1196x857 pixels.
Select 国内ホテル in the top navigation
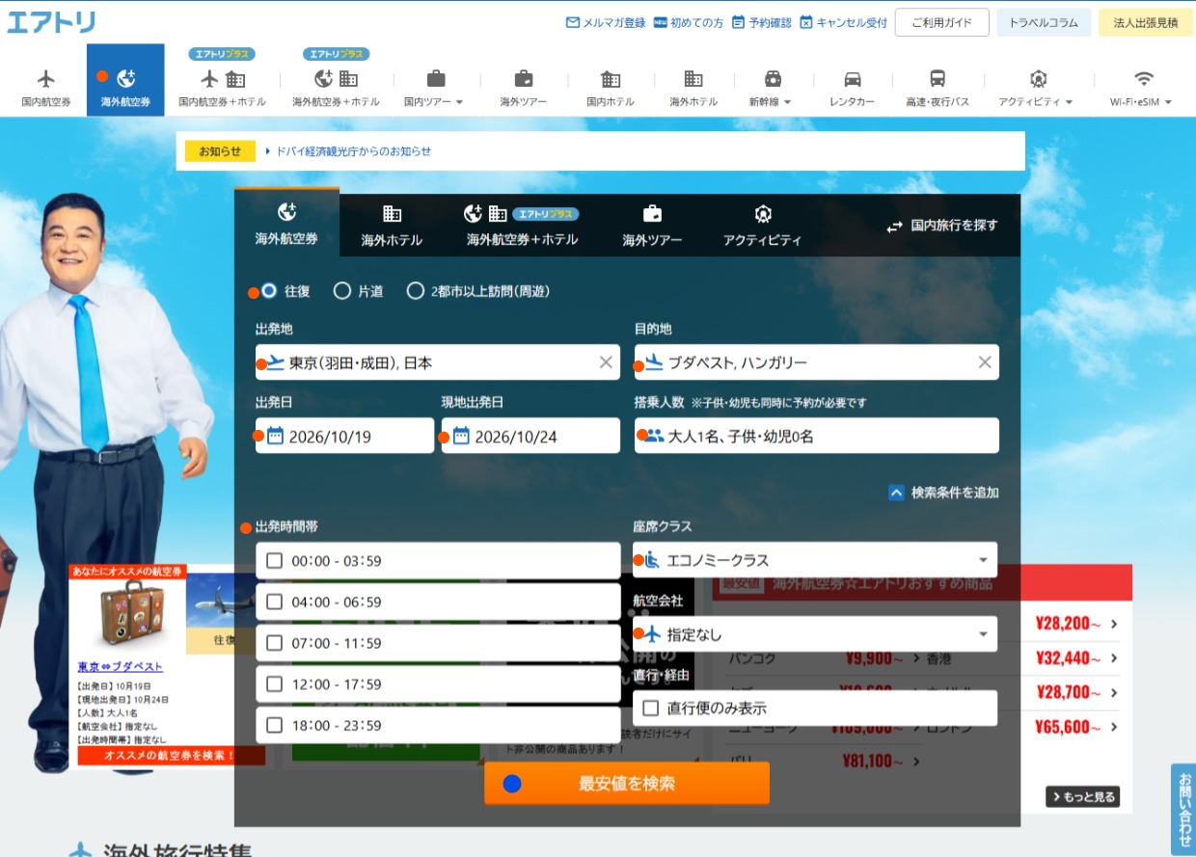click(x=611, y=87)
